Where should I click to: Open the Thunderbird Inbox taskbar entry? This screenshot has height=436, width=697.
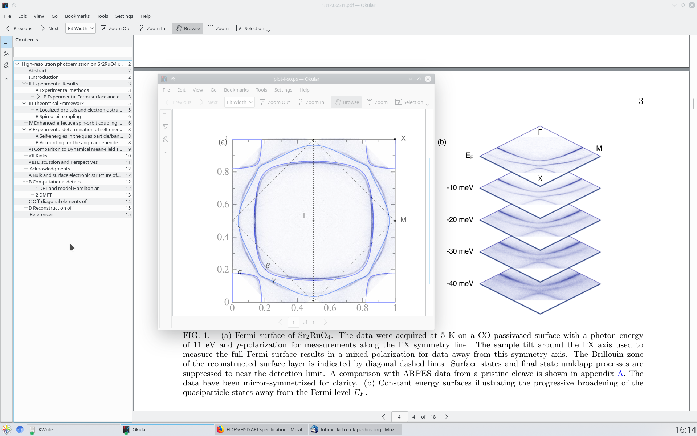pyautogui.click(x=356, y=429)
